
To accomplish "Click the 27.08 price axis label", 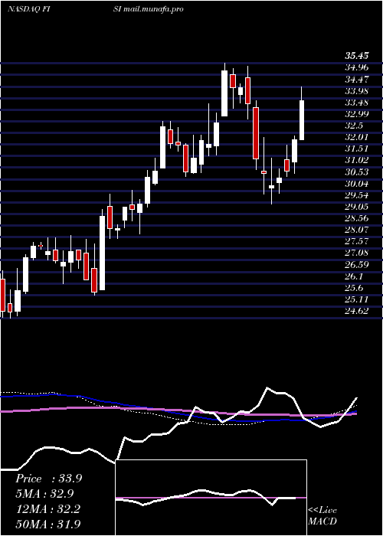I will 358,253.
